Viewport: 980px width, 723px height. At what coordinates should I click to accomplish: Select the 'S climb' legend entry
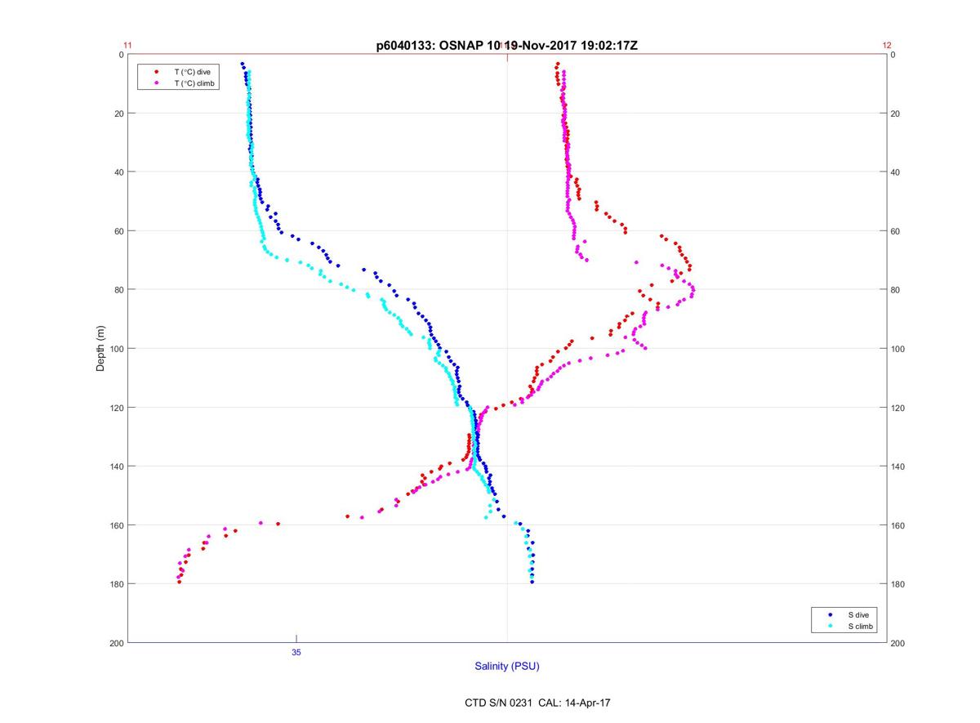862,626
